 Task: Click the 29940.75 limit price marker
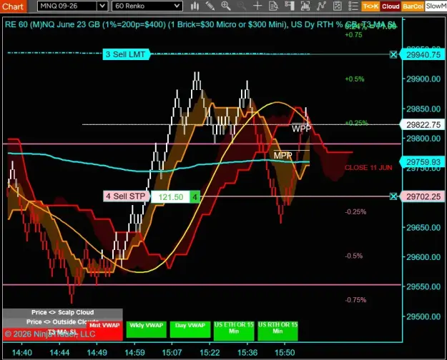coord(423,54)
